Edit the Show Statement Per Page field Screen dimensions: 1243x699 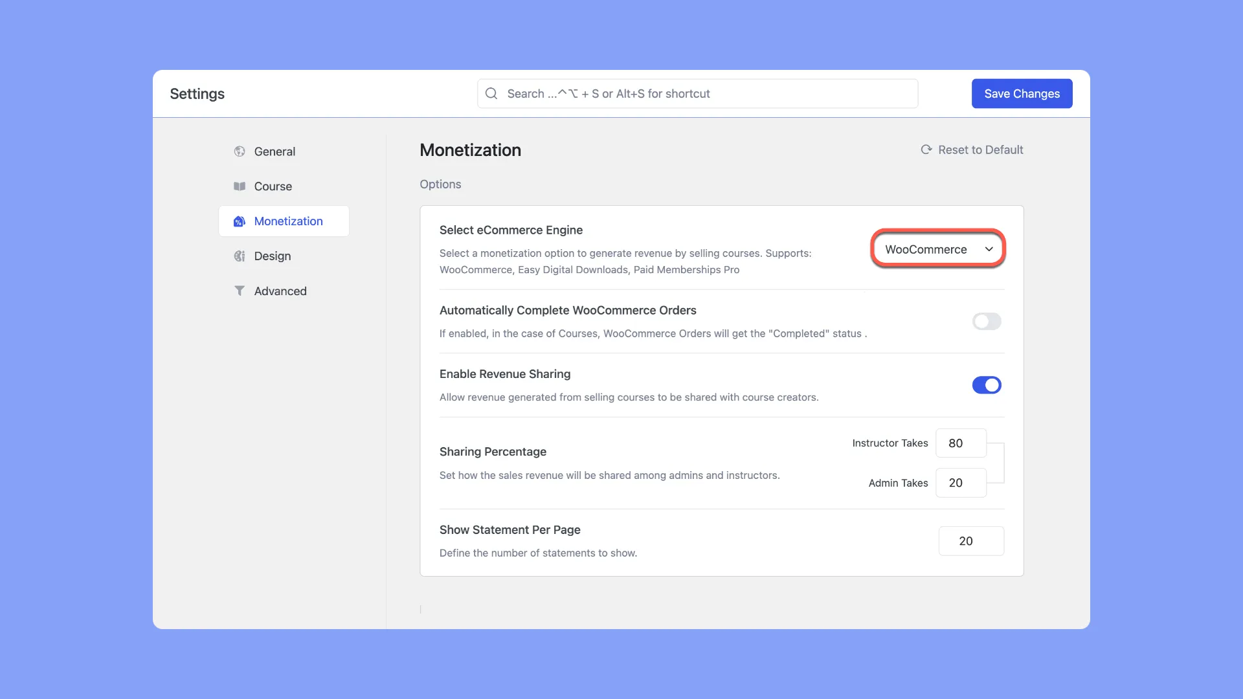970,541
